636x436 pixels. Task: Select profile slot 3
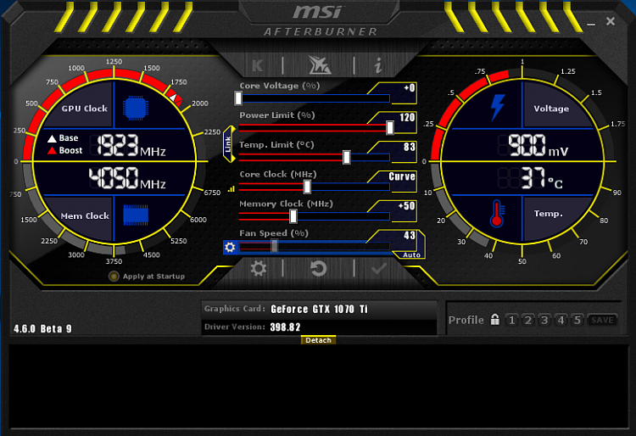click(544, 320)
